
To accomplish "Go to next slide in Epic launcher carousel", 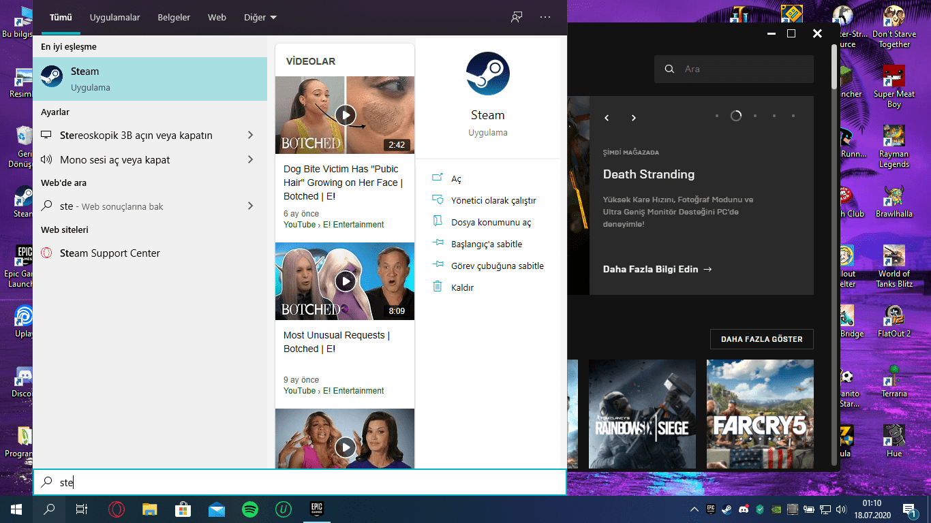I will click(x=633, y=118).
